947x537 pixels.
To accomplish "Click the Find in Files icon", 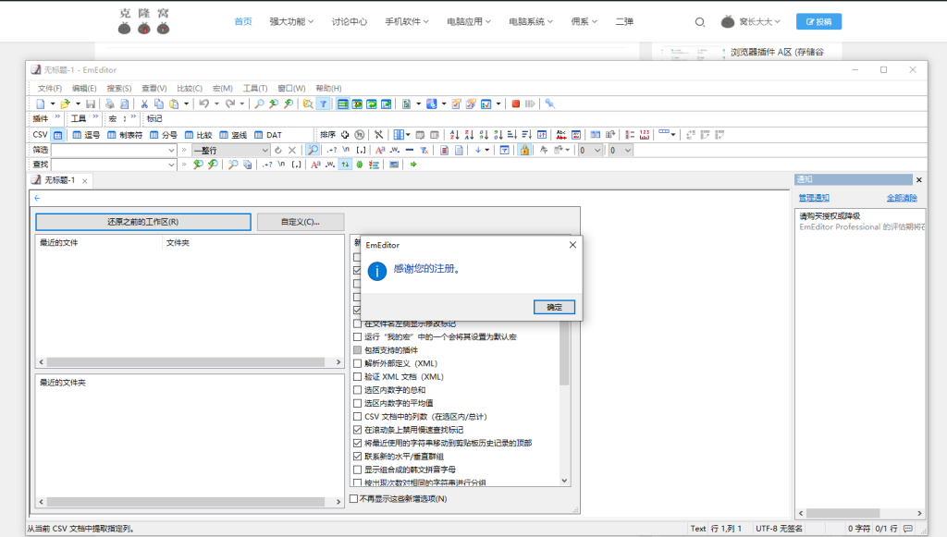I will click(x=308, y=104).
